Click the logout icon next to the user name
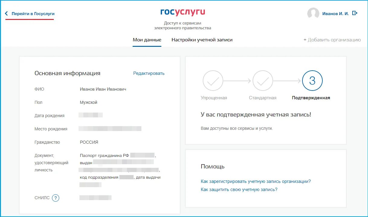 point(355,13)
